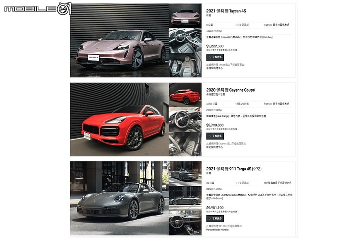Open the 2021 保時捷 Taycan 4S title
Screen dimensions: 359x239
tap(226, 11)
